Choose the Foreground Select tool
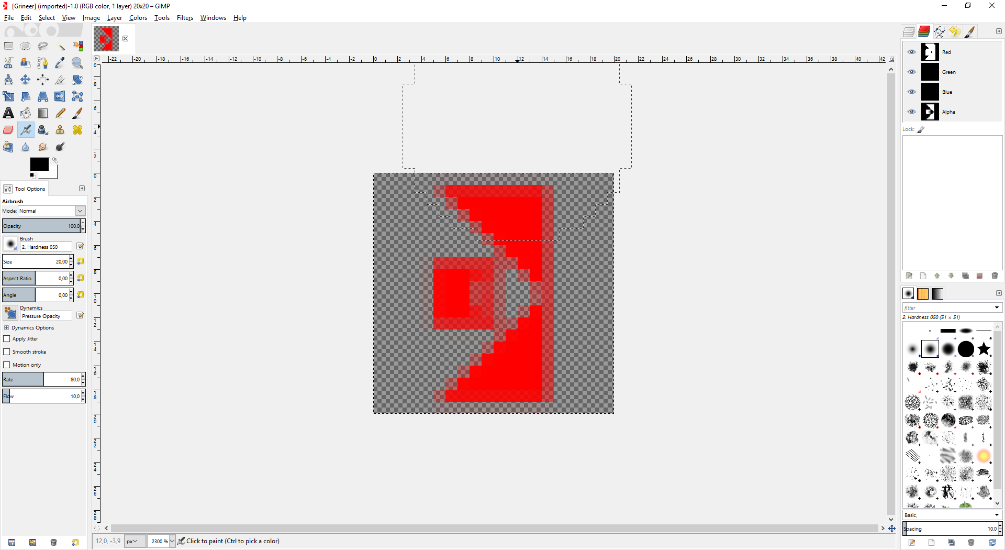This screenshot has width=1005, height=550. 26,63
